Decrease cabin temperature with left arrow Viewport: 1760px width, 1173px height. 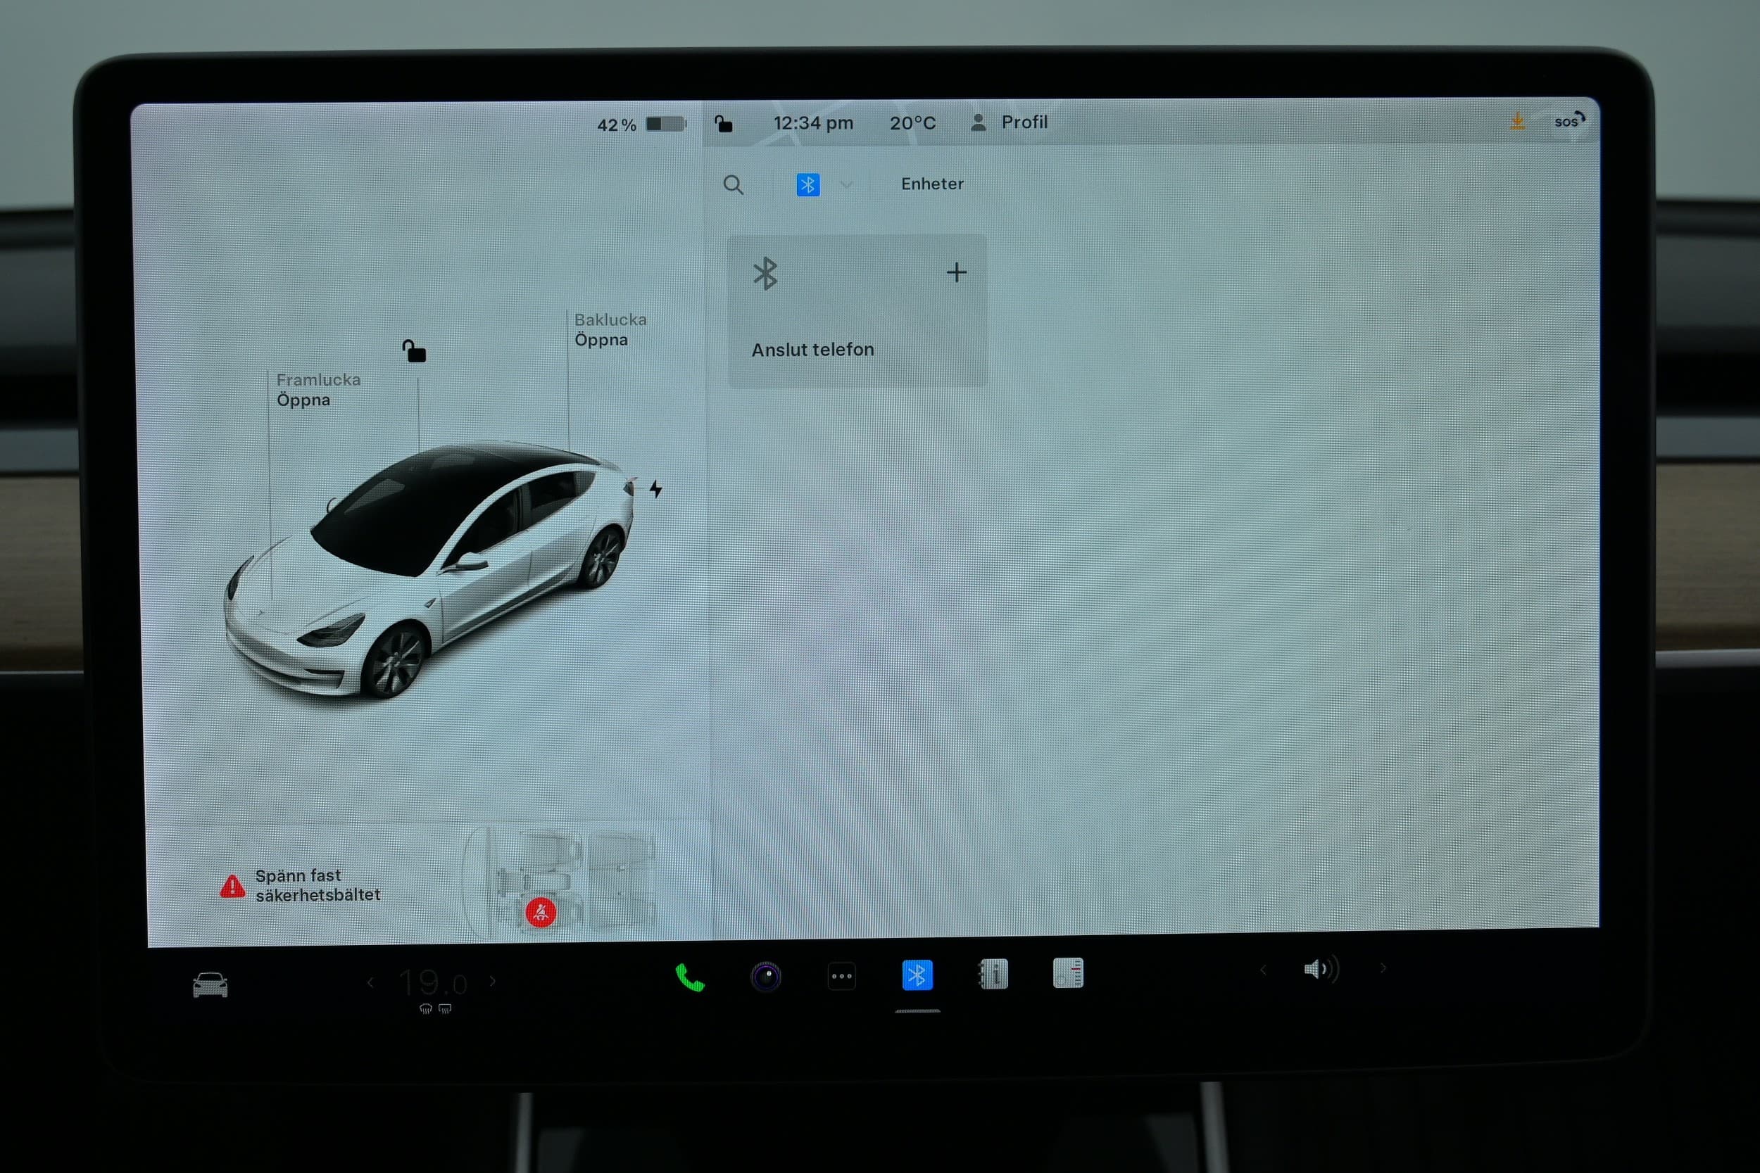370,982
